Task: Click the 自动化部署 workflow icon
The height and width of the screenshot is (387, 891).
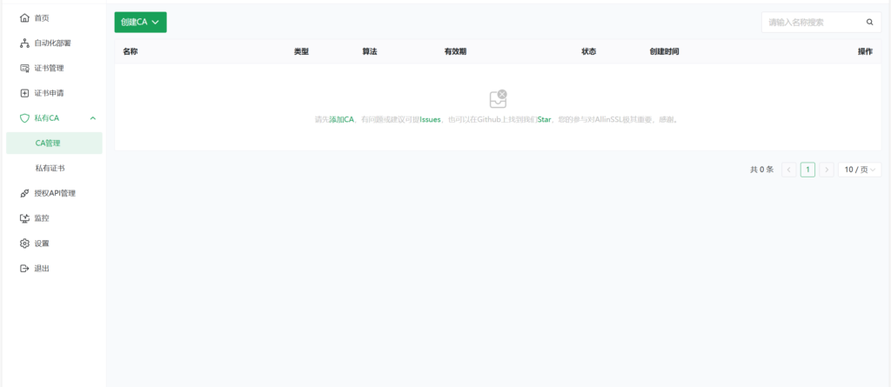Action: (x=24, y=43)
